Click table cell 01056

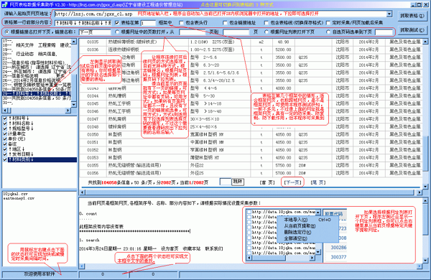pyautogui.click(x=93, y=173)
